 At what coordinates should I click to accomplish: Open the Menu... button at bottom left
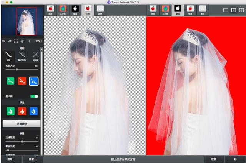click(11, 159)
